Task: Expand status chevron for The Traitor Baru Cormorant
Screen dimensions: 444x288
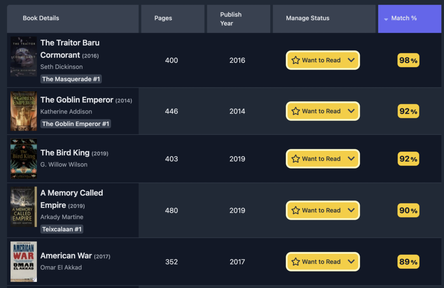Action: pos(351,60)
